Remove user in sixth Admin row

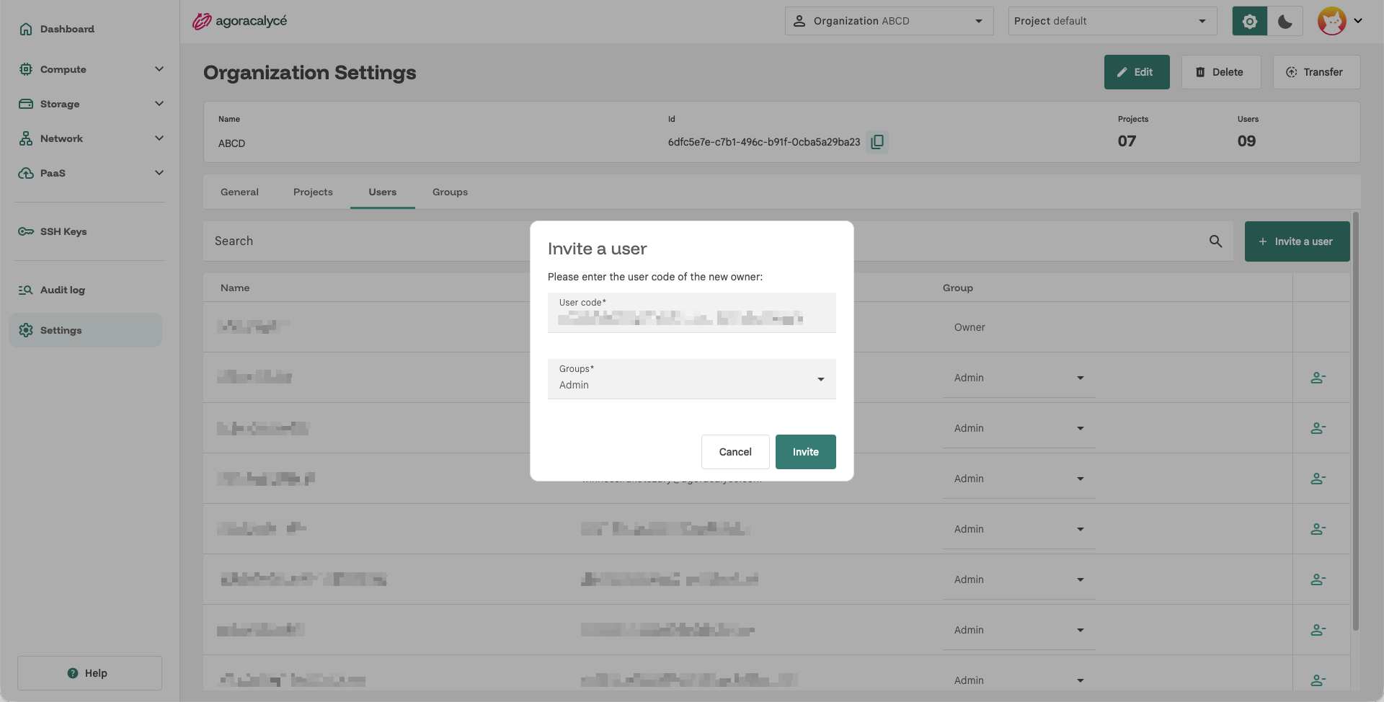(1318, 630)
